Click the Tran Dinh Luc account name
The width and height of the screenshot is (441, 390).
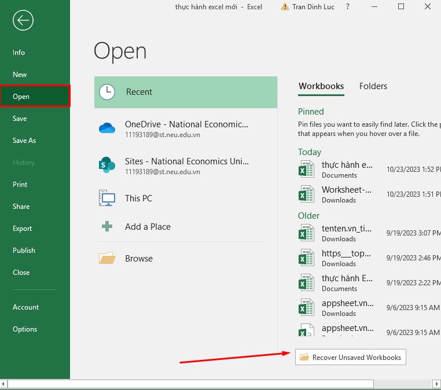(x=314, y=7)
